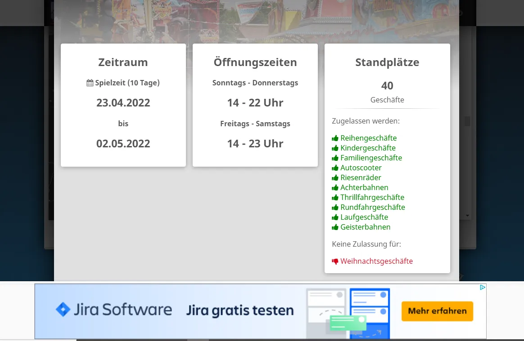Click thumbs-up icon next to Reihengeschäfte
This screenshot has width=524, height=341.
click(x=335, y=138)
